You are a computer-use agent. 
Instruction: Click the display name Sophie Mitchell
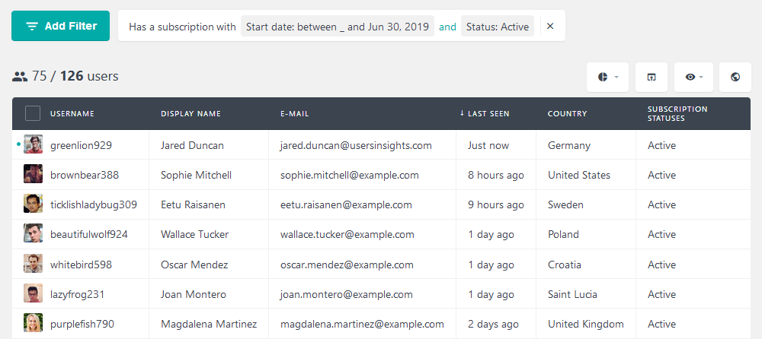pyautogui.click(x=197, y=175)
